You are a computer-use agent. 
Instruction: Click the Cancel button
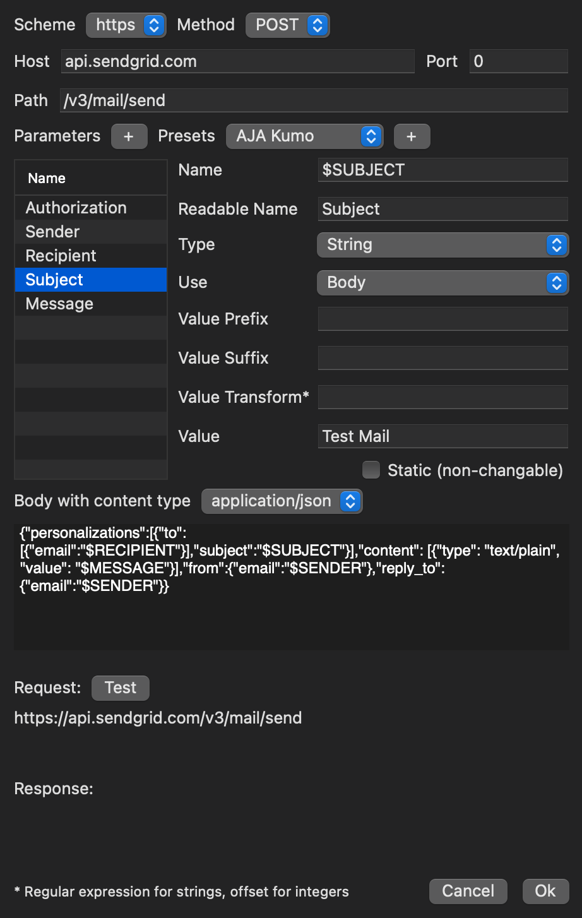click(468, 891)
